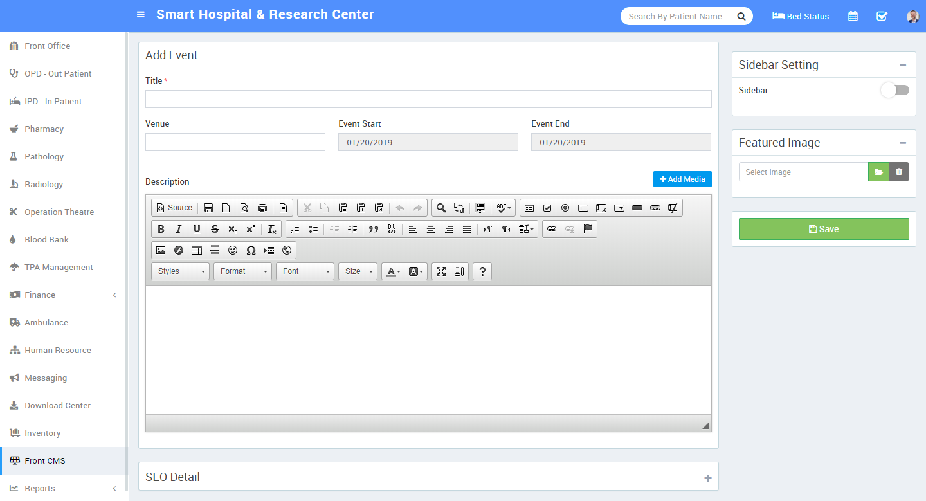
Task: Insert a numbered list
Action: [x=295, y=229]
